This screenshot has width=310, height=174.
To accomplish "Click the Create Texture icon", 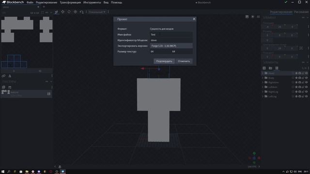I will (x=10, y=87).
